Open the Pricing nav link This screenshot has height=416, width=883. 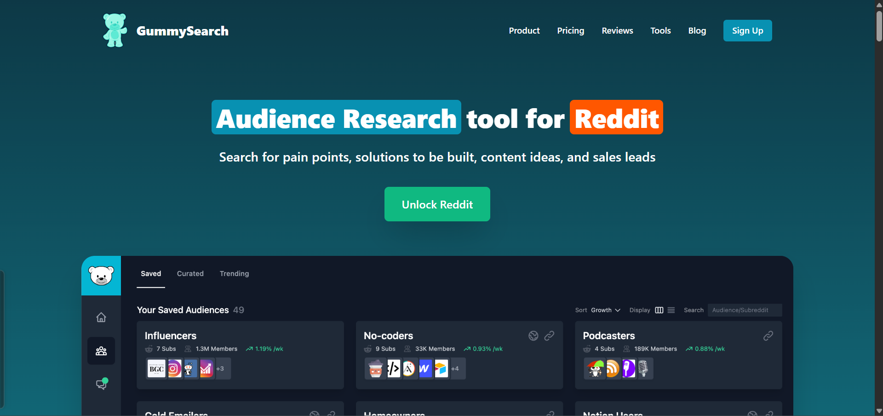pos(571,31)
